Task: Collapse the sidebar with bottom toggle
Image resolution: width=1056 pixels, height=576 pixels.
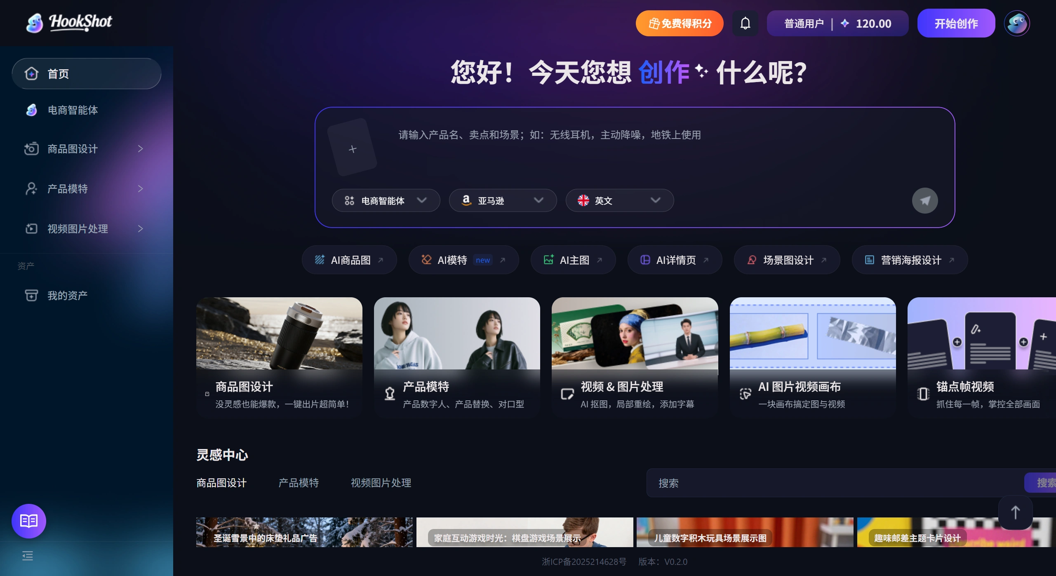Action: click(x=28, y=556)
